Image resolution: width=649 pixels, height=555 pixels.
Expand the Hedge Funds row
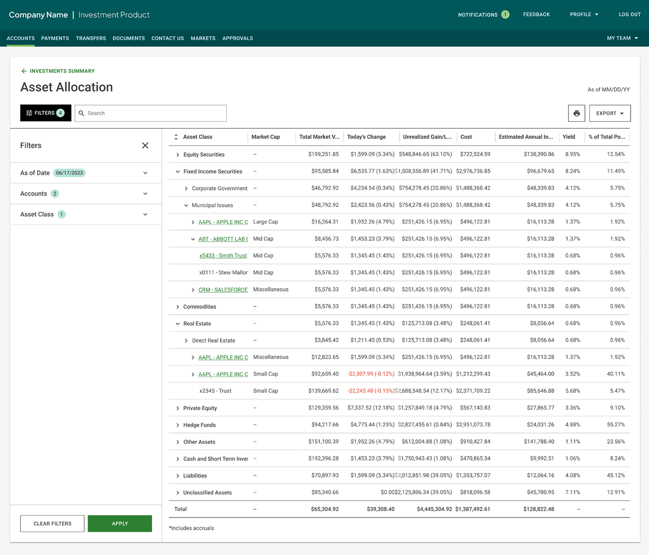[x=178, y=425]
